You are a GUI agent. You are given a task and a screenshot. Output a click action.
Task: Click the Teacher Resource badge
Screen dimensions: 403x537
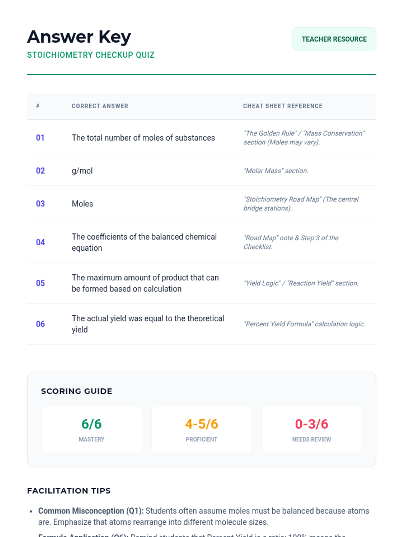(x=334, y=39)
